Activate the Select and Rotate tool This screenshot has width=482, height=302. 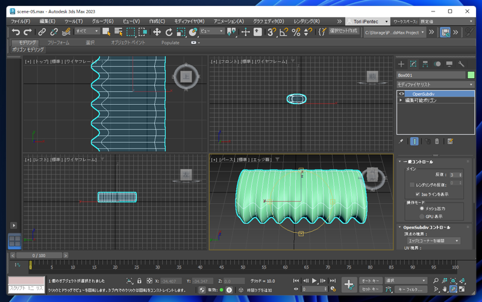click(x=169, y=32)
